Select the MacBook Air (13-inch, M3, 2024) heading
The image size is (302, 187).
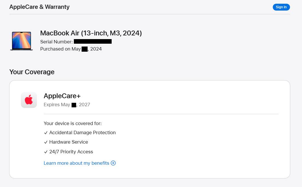click(x=91, y=33)
